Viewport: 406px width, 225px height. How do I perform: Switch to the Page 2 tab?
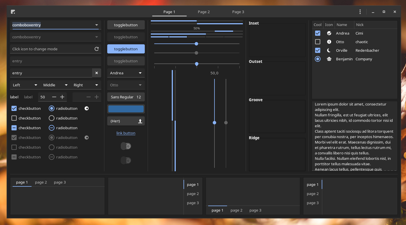(x=204, y=12)
